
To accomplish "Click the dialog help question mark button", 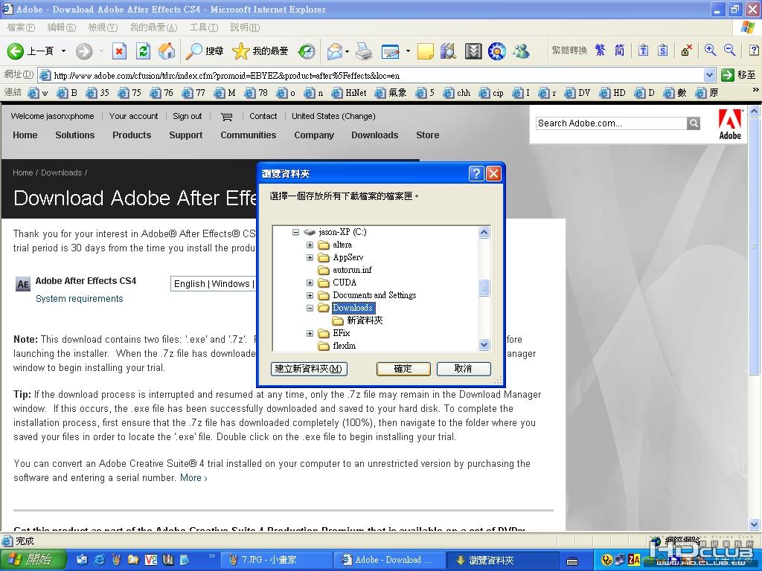I will point(476,173).
